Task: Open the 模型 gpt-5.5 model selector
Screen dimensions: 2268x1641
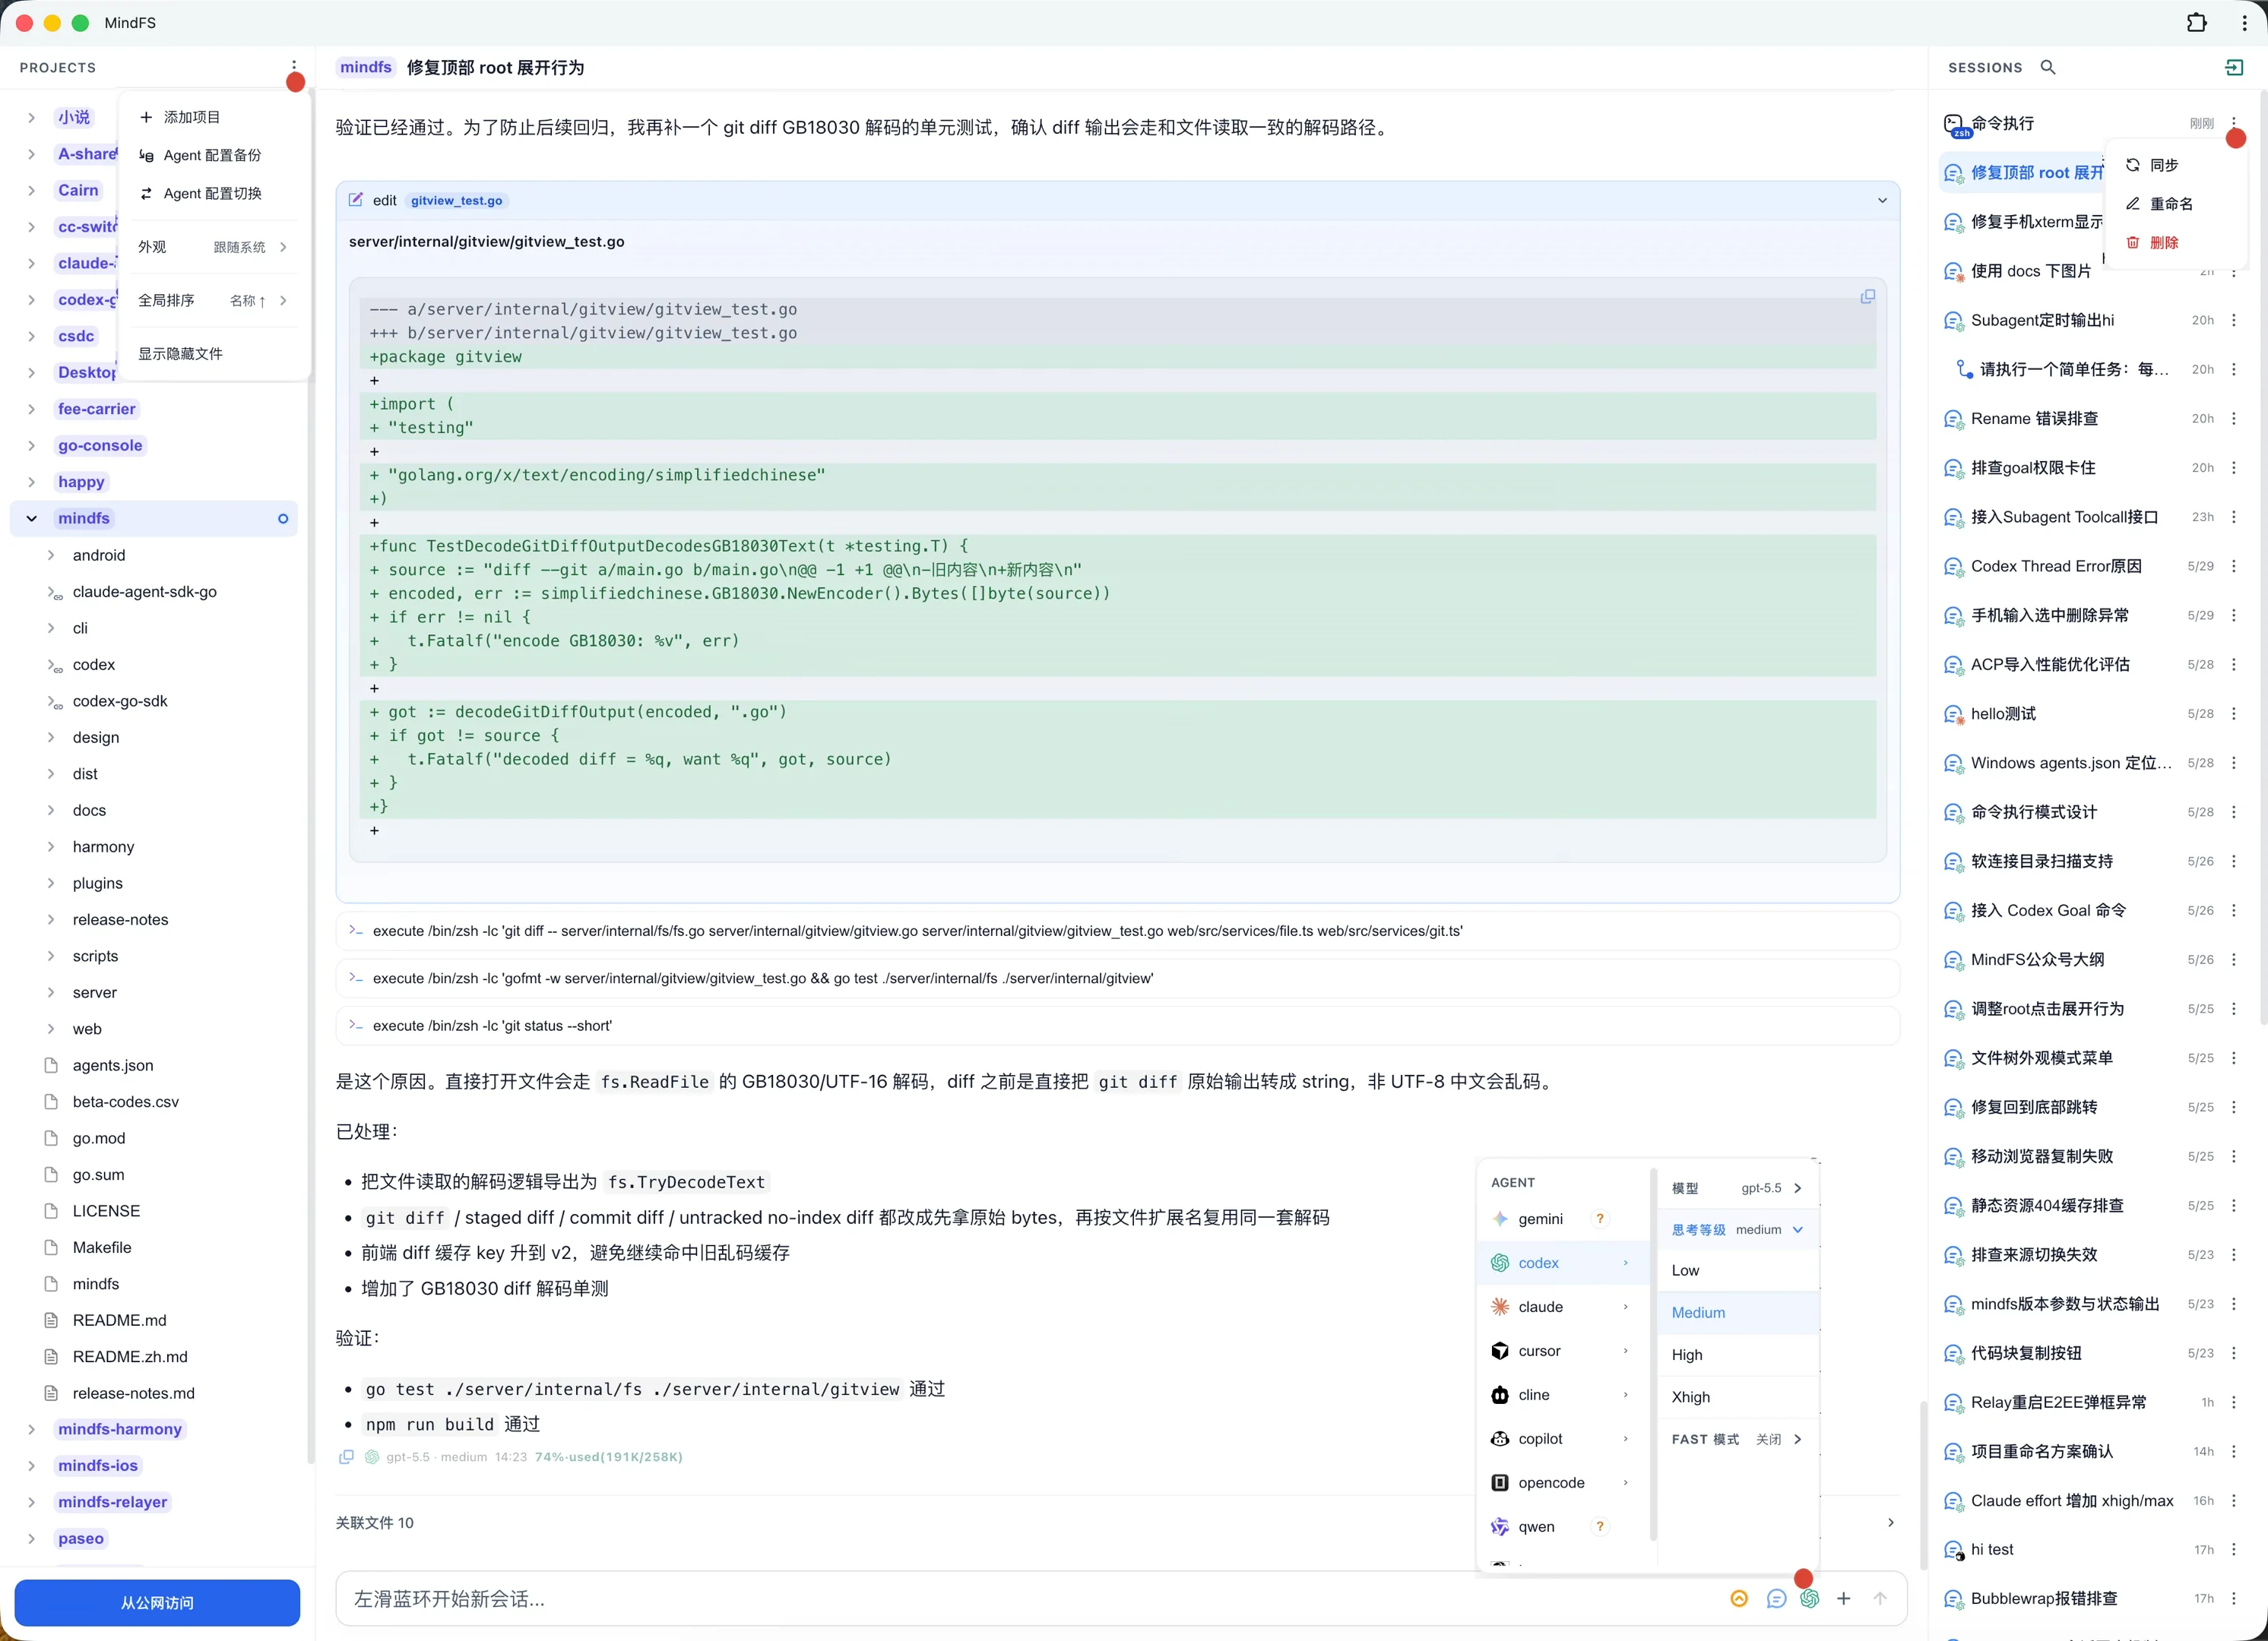Action: click(x=1738, y=1188)
